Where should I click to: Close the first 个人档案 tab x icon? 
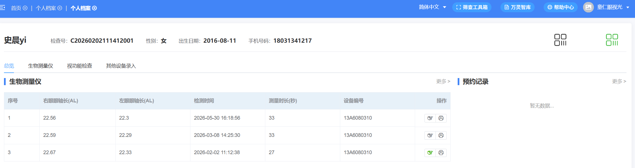pos(60,8)
